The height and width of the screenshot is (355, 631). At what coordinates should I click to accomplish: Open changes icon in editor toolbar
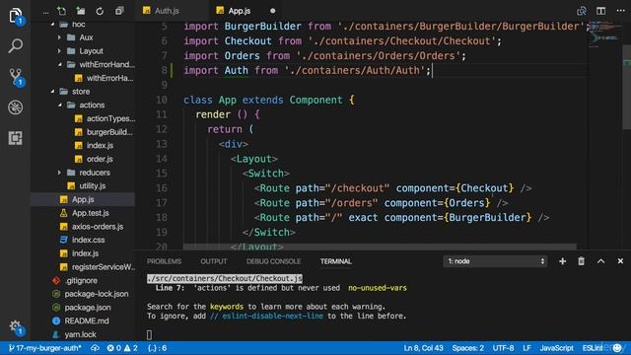[x=582, y=11]
